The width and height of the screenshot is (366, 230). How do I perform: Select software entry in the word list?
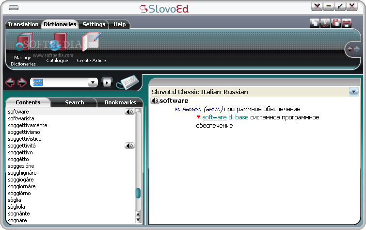click(x=70, y=112)
